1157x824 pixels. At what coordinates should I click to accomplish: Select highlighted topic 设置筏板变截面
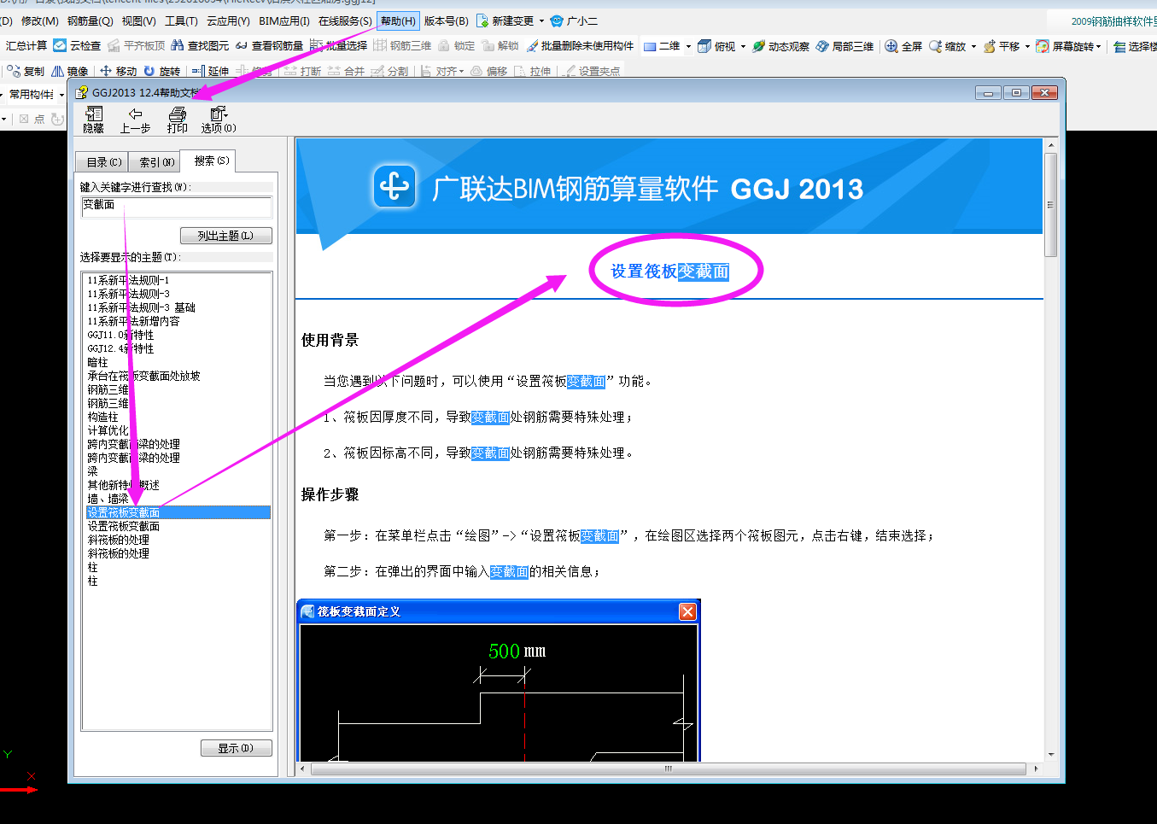pos(178,512)
